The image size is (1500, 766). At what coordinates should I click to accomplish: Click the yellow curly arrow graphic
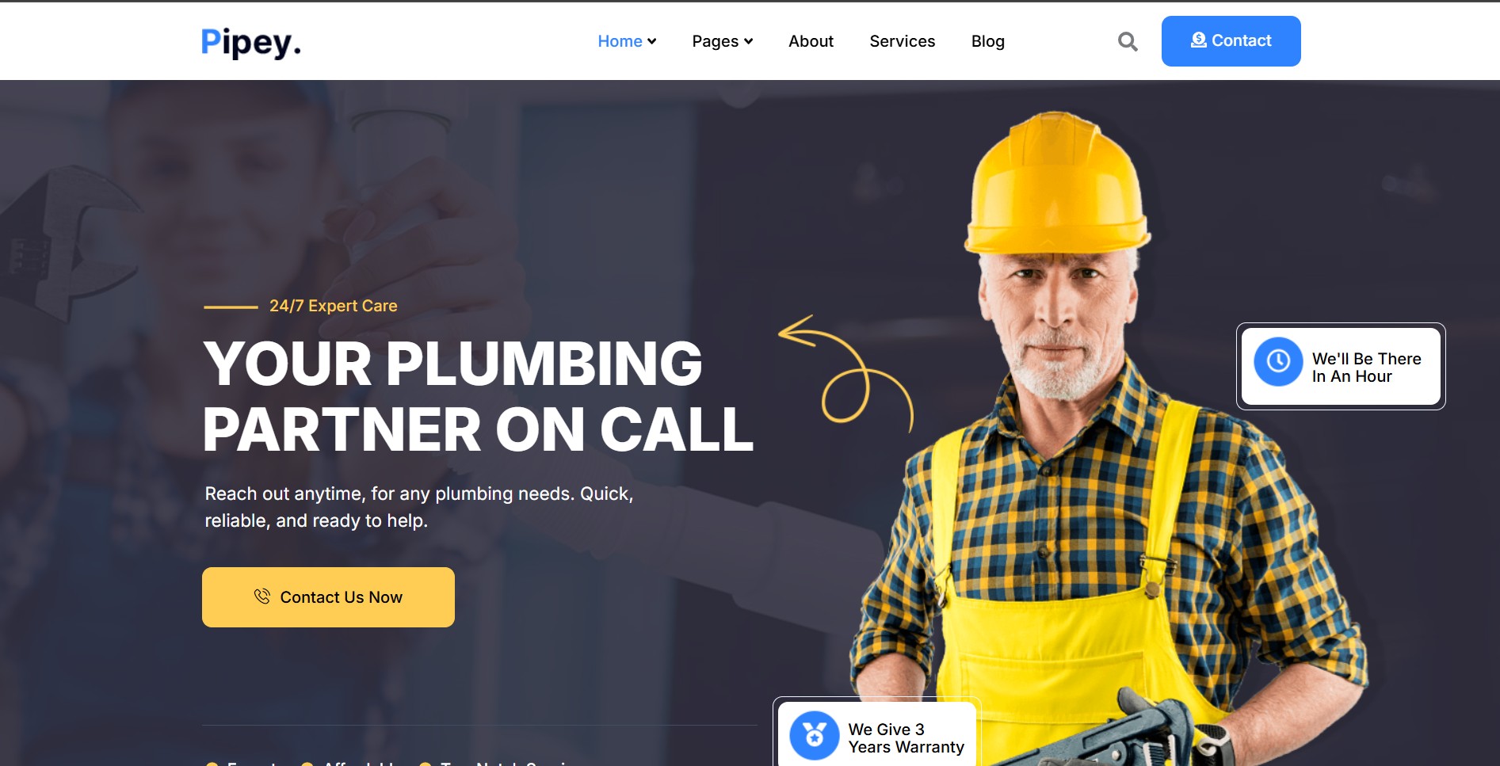[845, 373]
